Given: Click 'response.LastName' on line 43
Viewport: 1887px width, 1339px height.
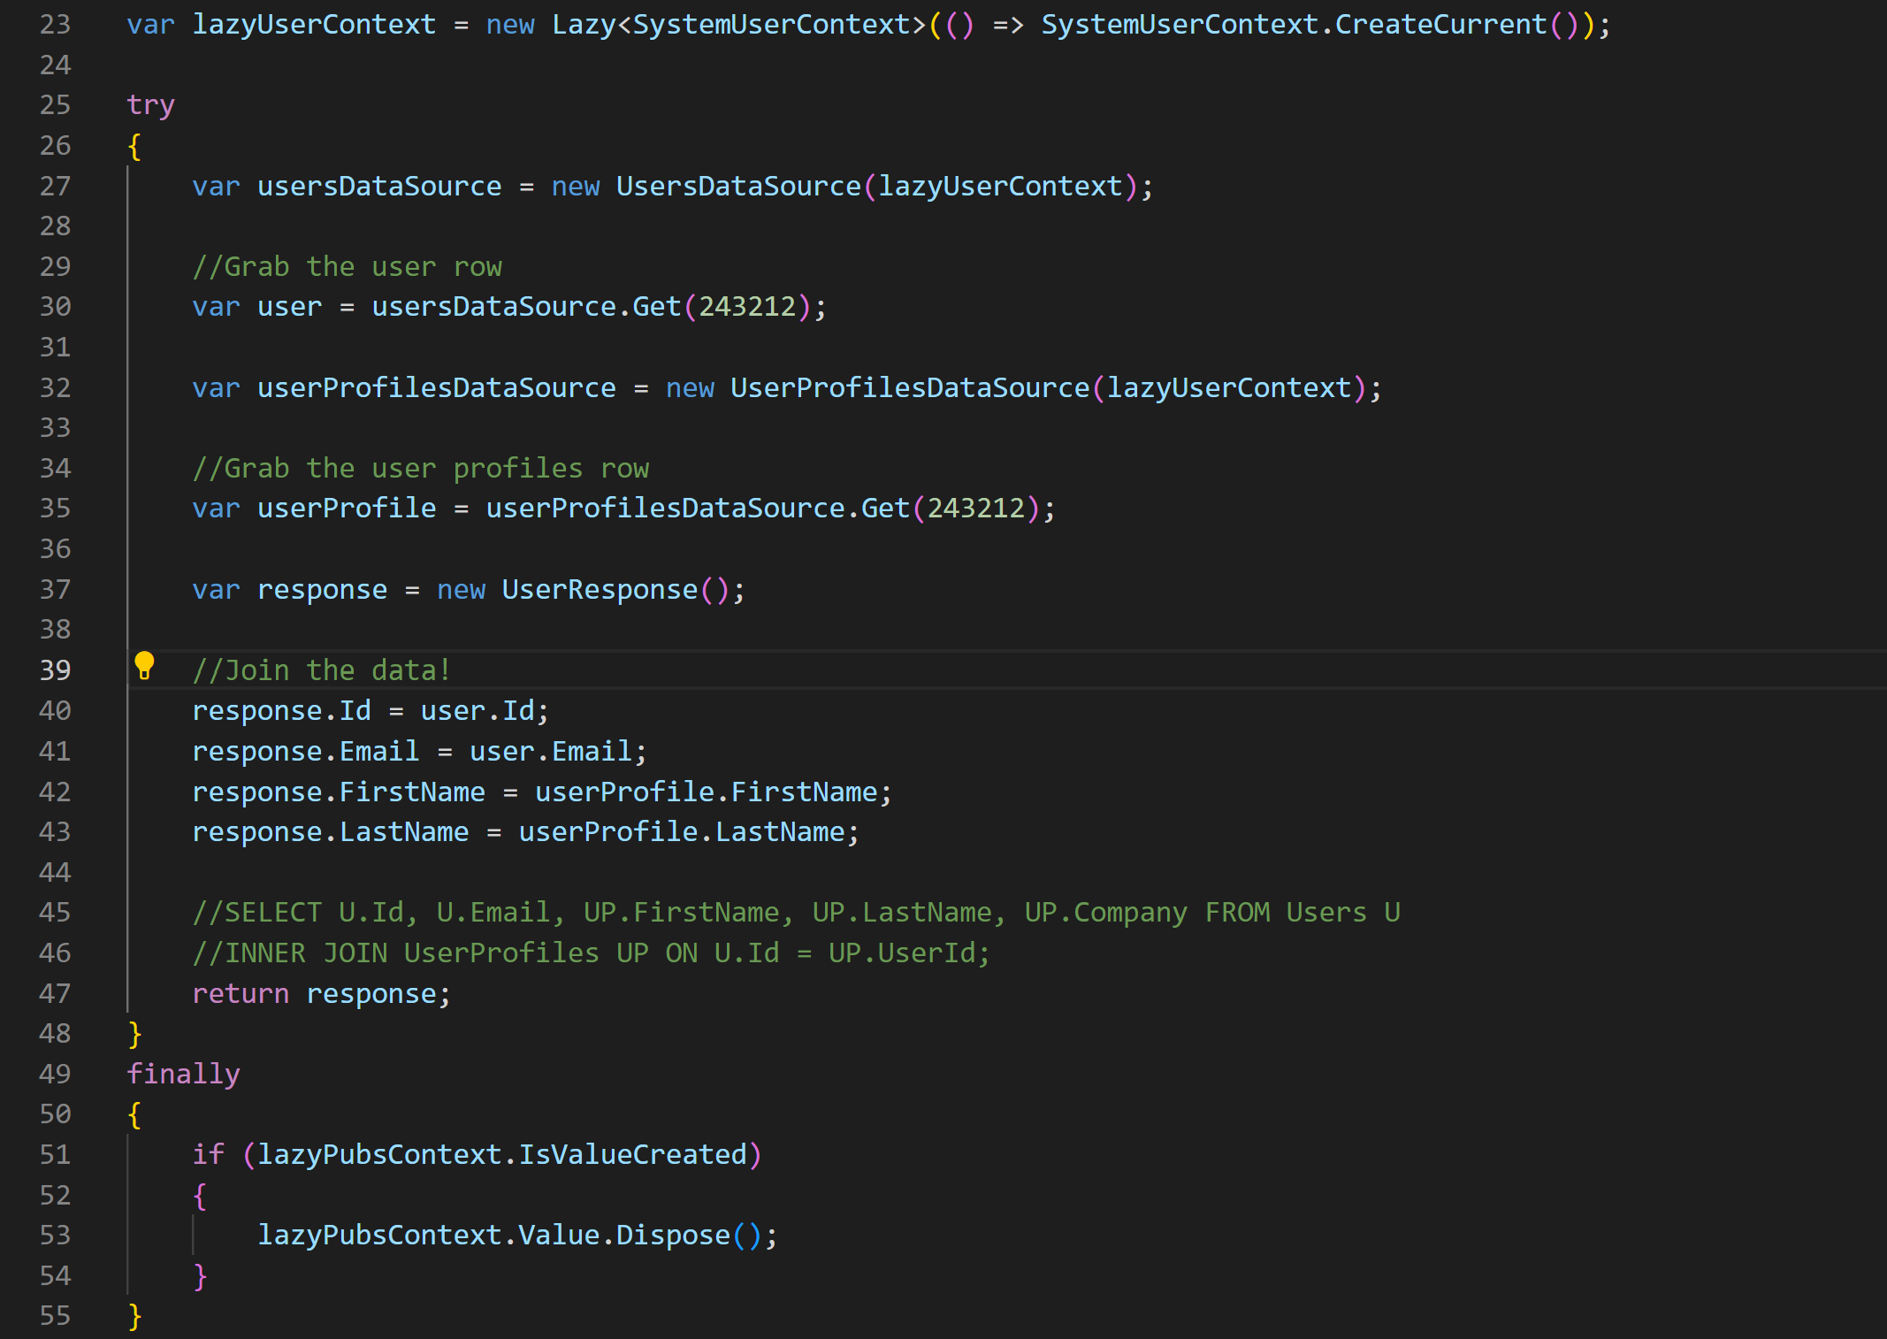Looking at the screenshot, I should [331, 832].
